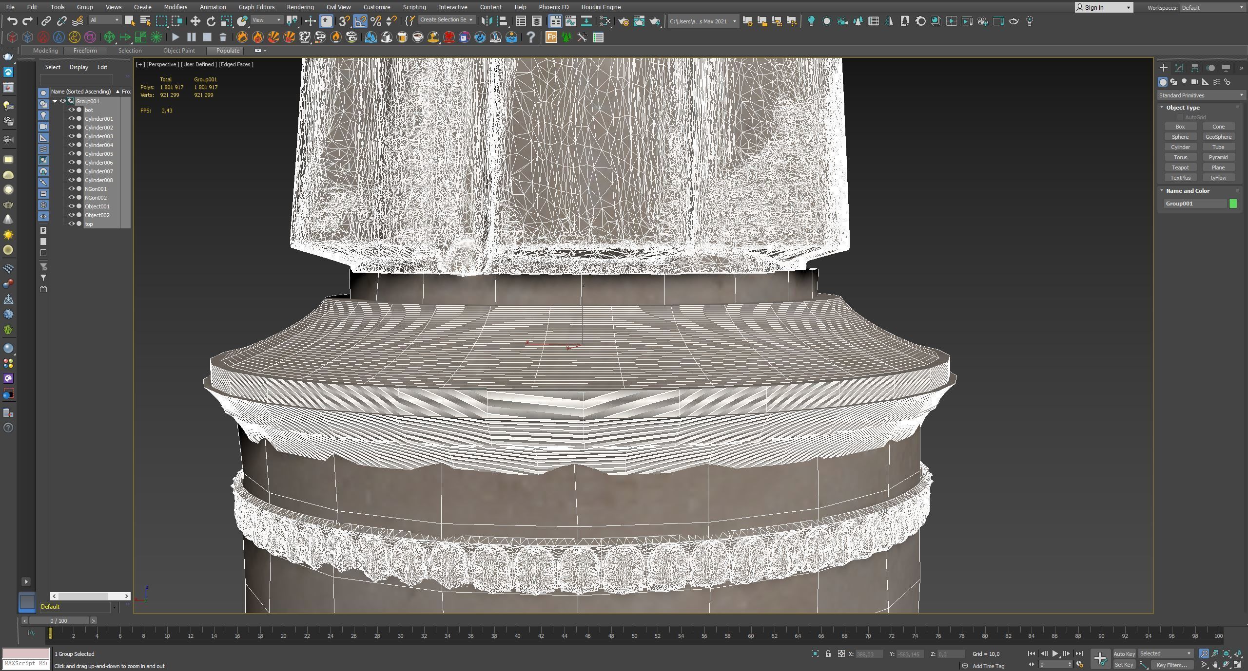Click the Mirror tool icon
1248x671 pixels.
[x=486, y=21]
